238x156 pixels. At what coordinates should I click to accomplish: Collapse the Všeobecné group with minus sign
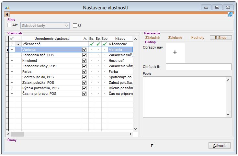tap(18, 44)
